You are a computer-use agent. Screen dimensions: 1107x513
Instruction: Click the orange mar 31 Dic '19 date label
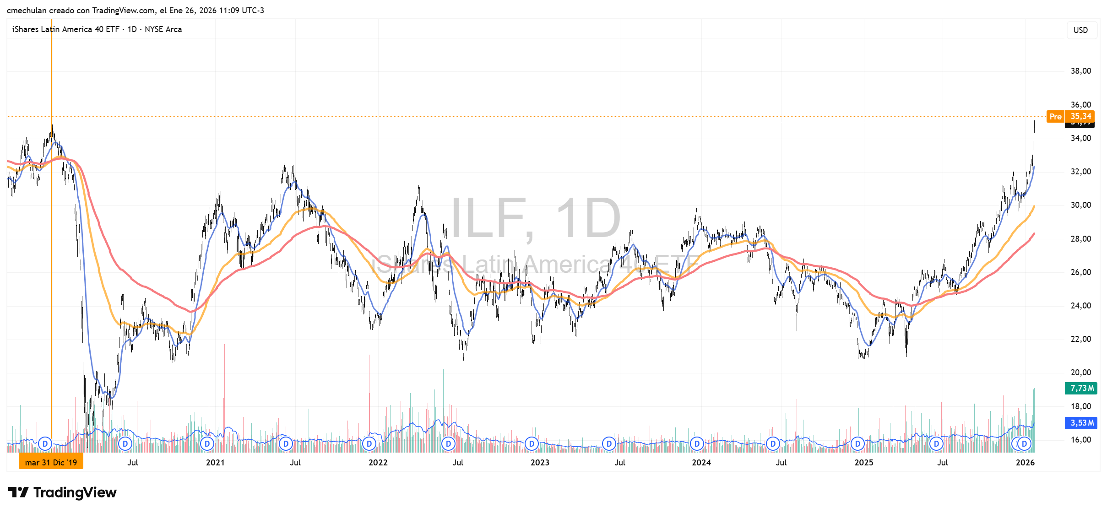51,462
